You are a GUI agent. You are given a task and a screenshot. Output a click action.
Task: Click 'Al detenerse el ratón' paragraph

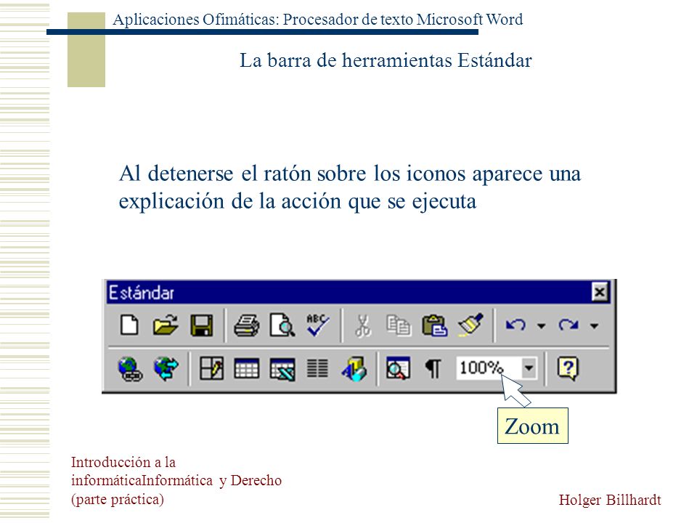[x=350, y=187]
